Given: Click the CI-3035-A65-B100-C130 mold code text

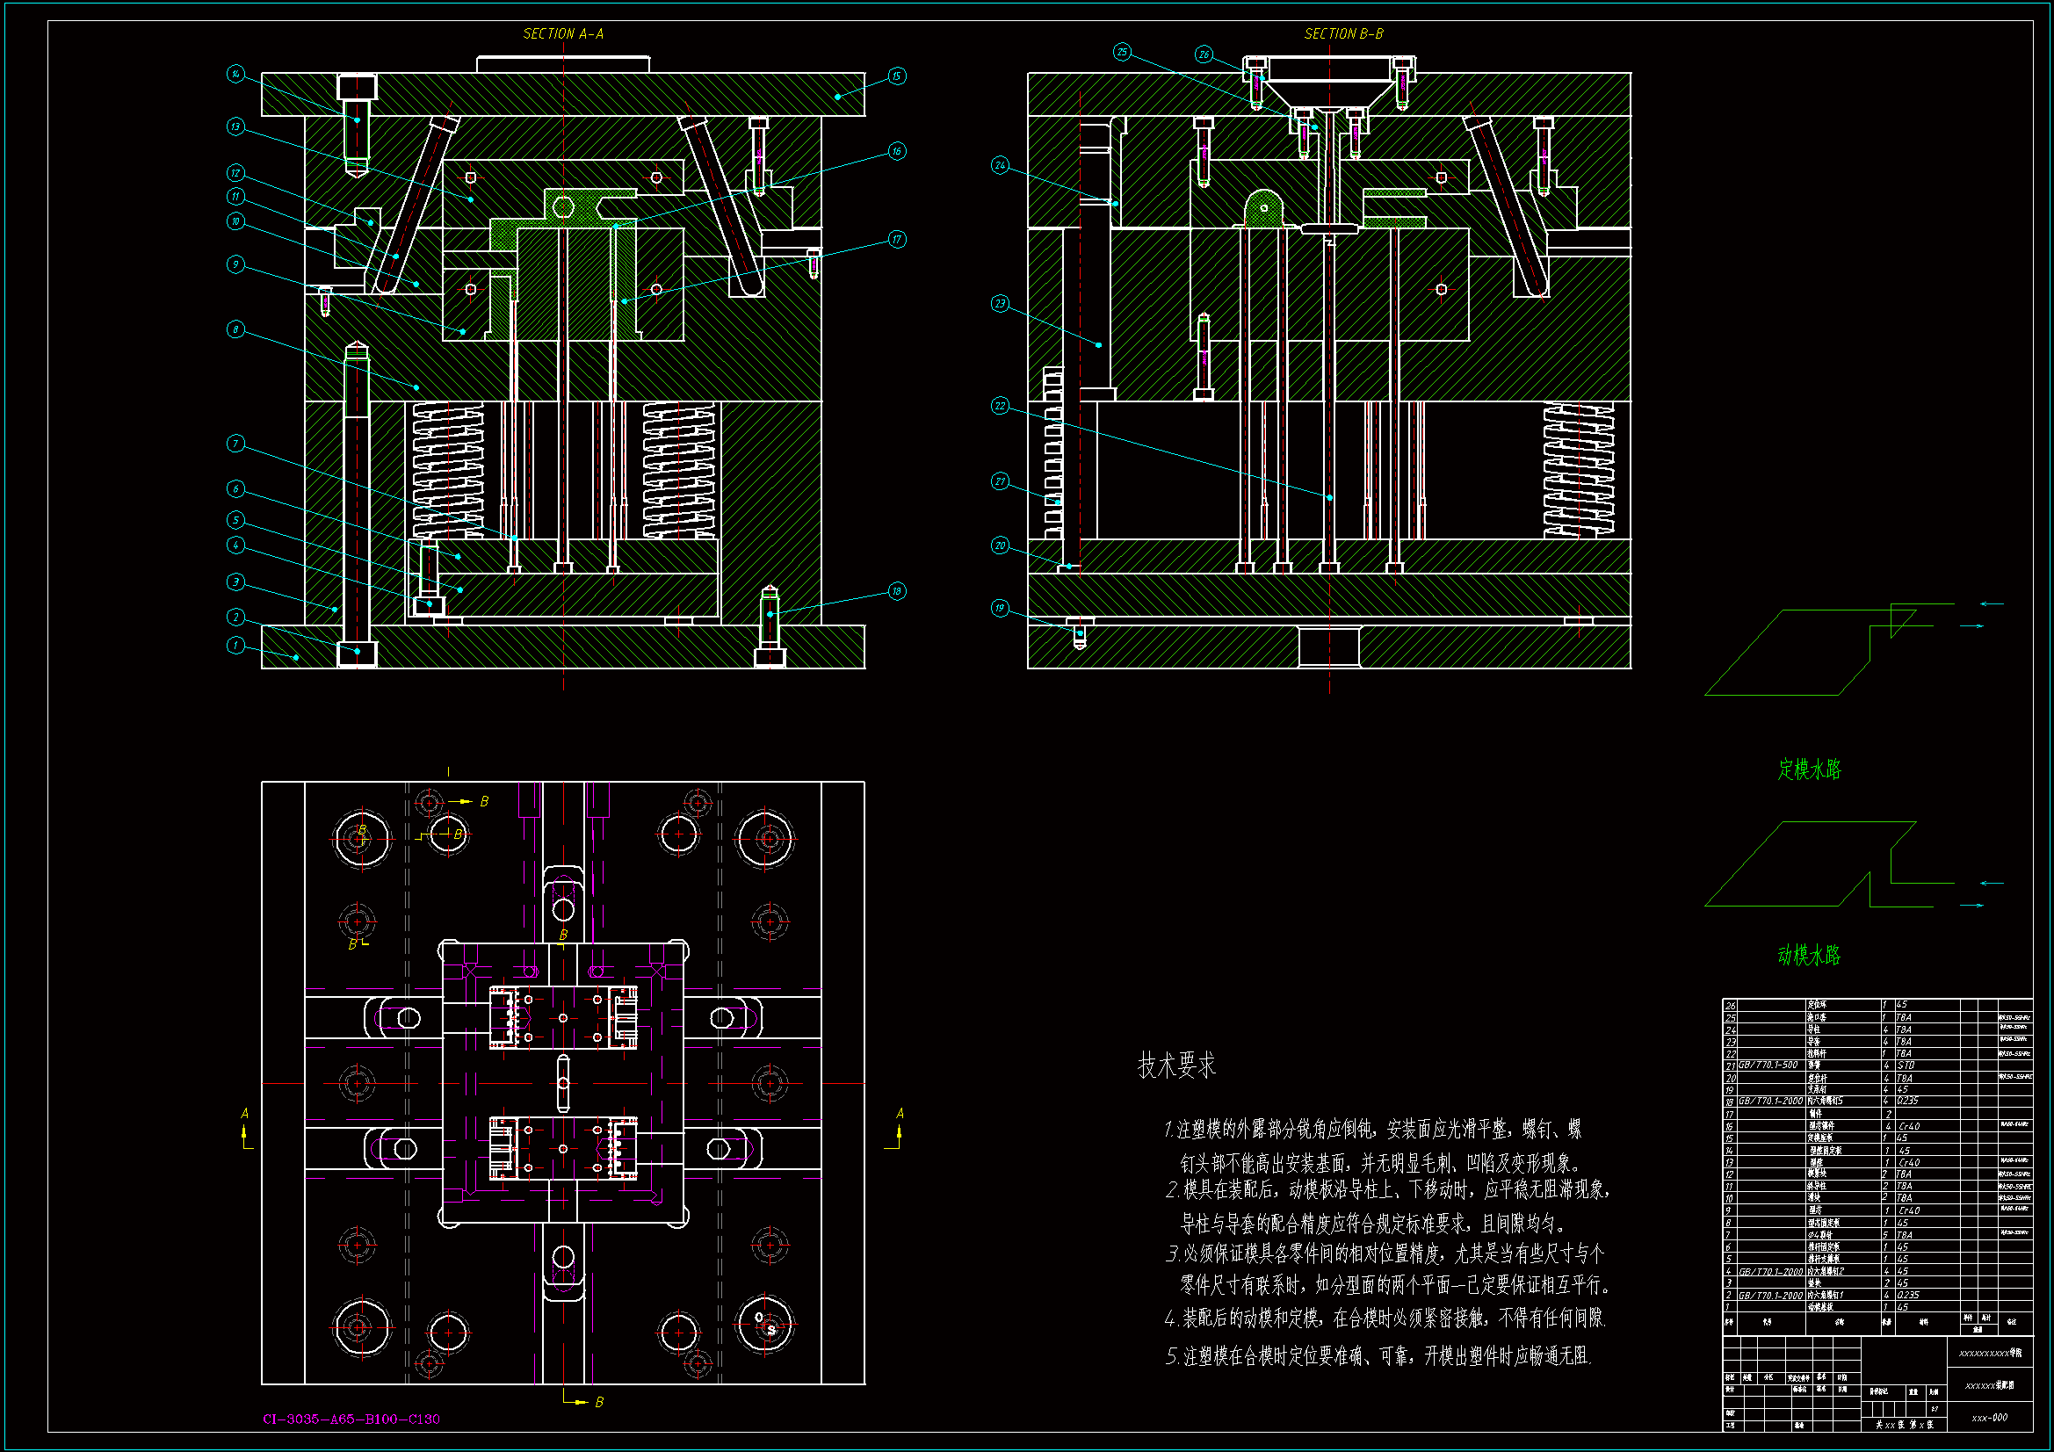Looking at the screenshot, I should pos(351,1419).
